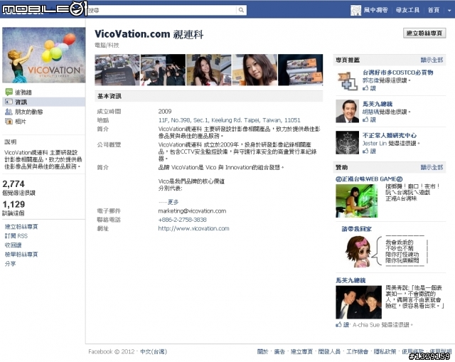Open second photo strip thumbnail of crowd
The height and width of the screenshot is (362, 455).
pos(163,70)
